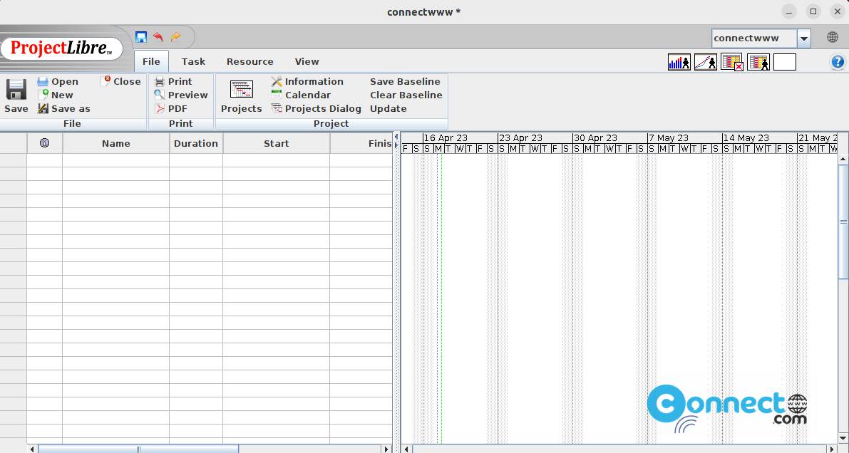Show the line charts sub-view
849x453 pixels.
[706, 62]
